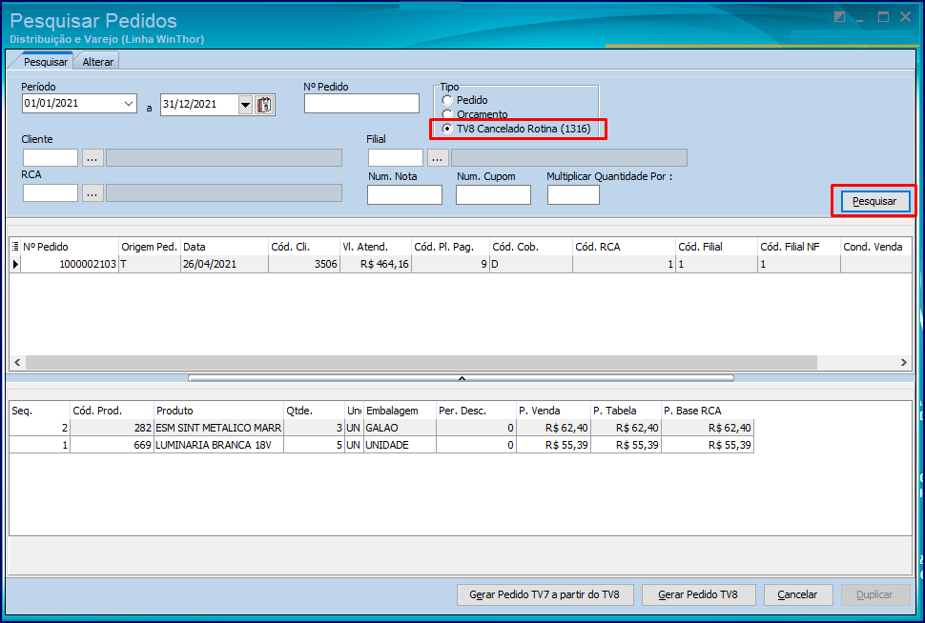Click the date cell 26/04/2021
Screen dimensions: 925x623
(x=224, y=264)
